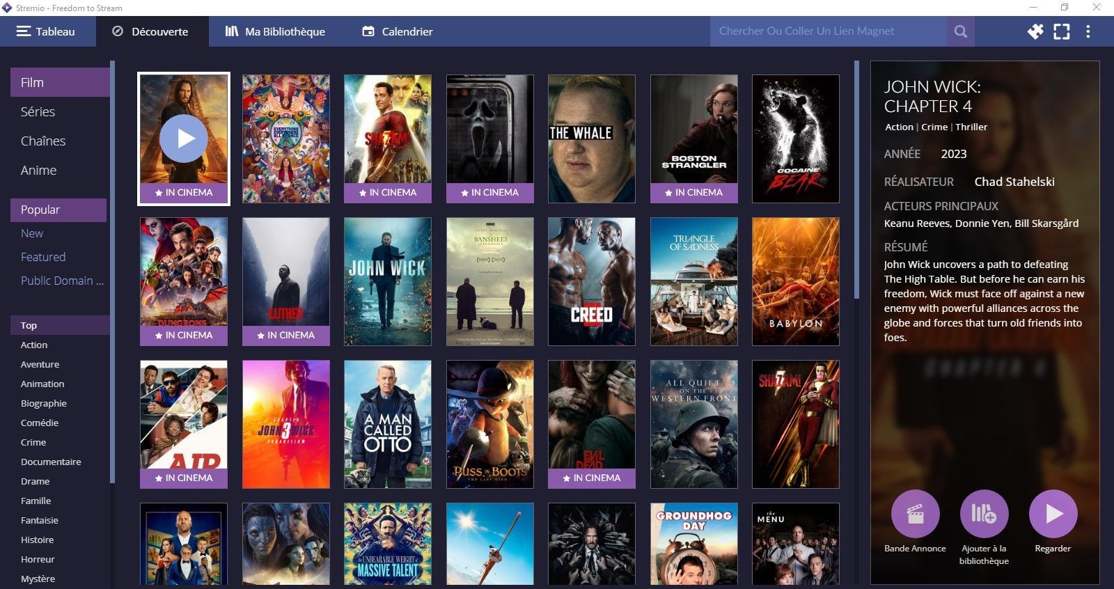Filter by Biographie genre
This screenshot has width=1114, height=589.
[x=60, y=403]
